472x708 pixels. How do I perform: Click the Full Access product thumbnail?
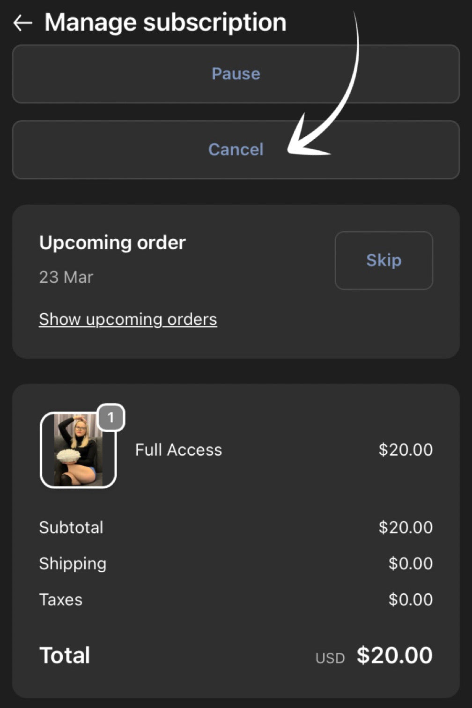78,450
